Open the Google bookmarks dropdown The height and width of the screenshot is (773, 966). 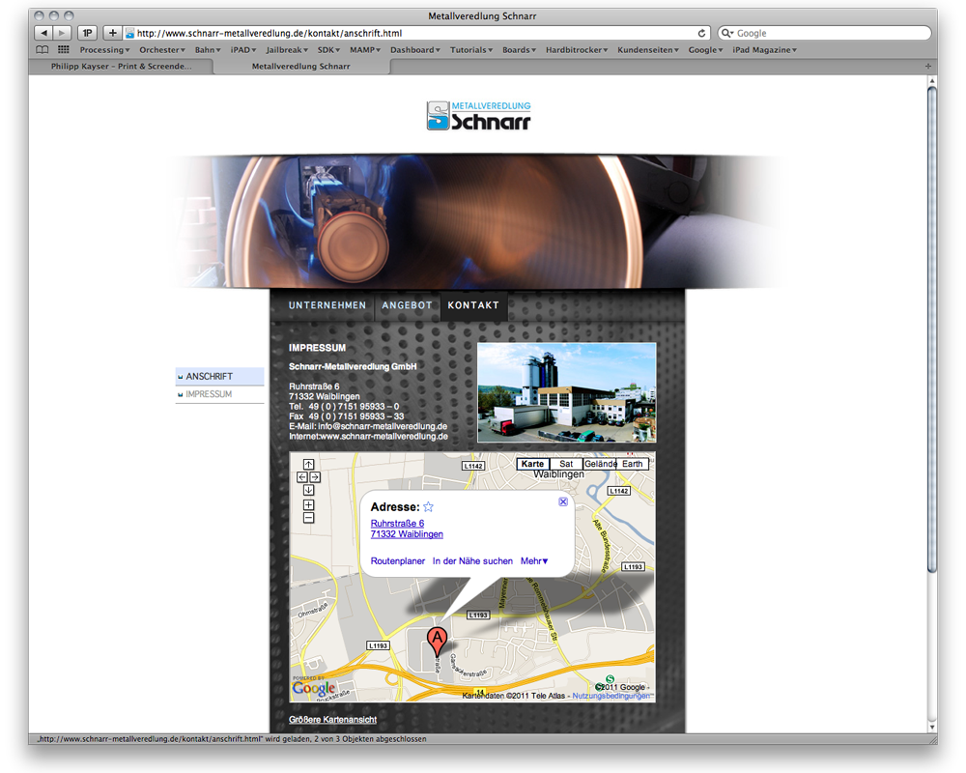pyautogui.click(x=705, y=50)
